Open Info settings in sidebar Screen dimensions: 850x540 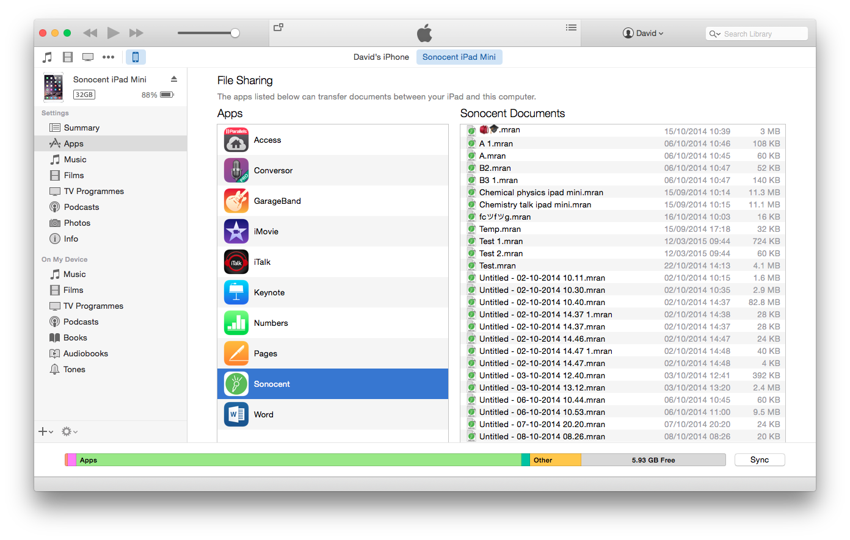(111, 239)
